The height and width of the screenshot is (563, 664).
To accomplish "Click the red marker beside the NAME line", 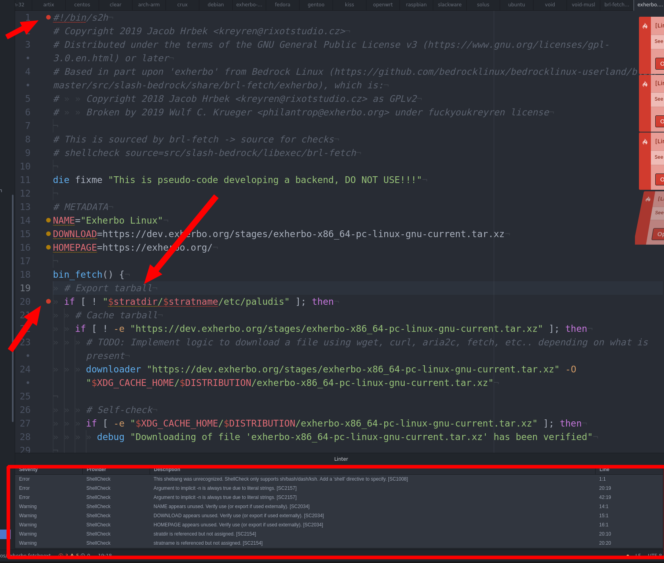I will [48, 220].
